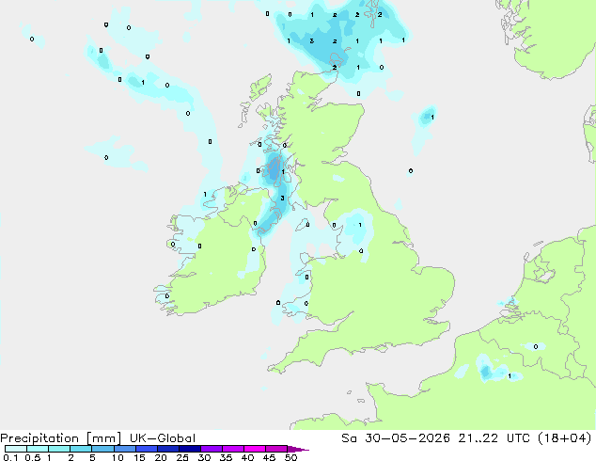Click the '15' legend scale label
This screenshot has width=596, height=461.
139,457
